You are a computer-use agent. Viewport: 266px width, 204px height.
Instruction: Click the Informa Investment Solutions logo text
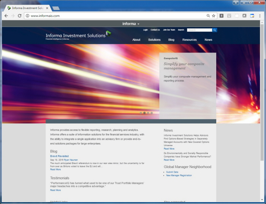[76, 36]
